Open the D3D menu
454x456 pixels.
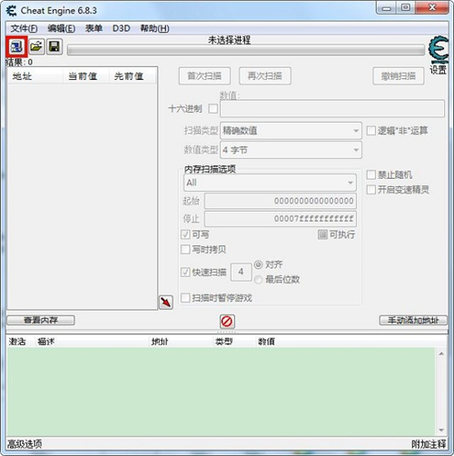[121, 28]
